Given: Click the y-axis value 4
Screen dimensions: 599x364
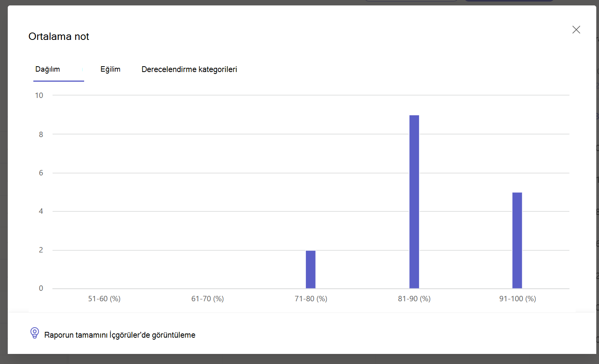Looking at the screenshot, I should coord(41,211).
